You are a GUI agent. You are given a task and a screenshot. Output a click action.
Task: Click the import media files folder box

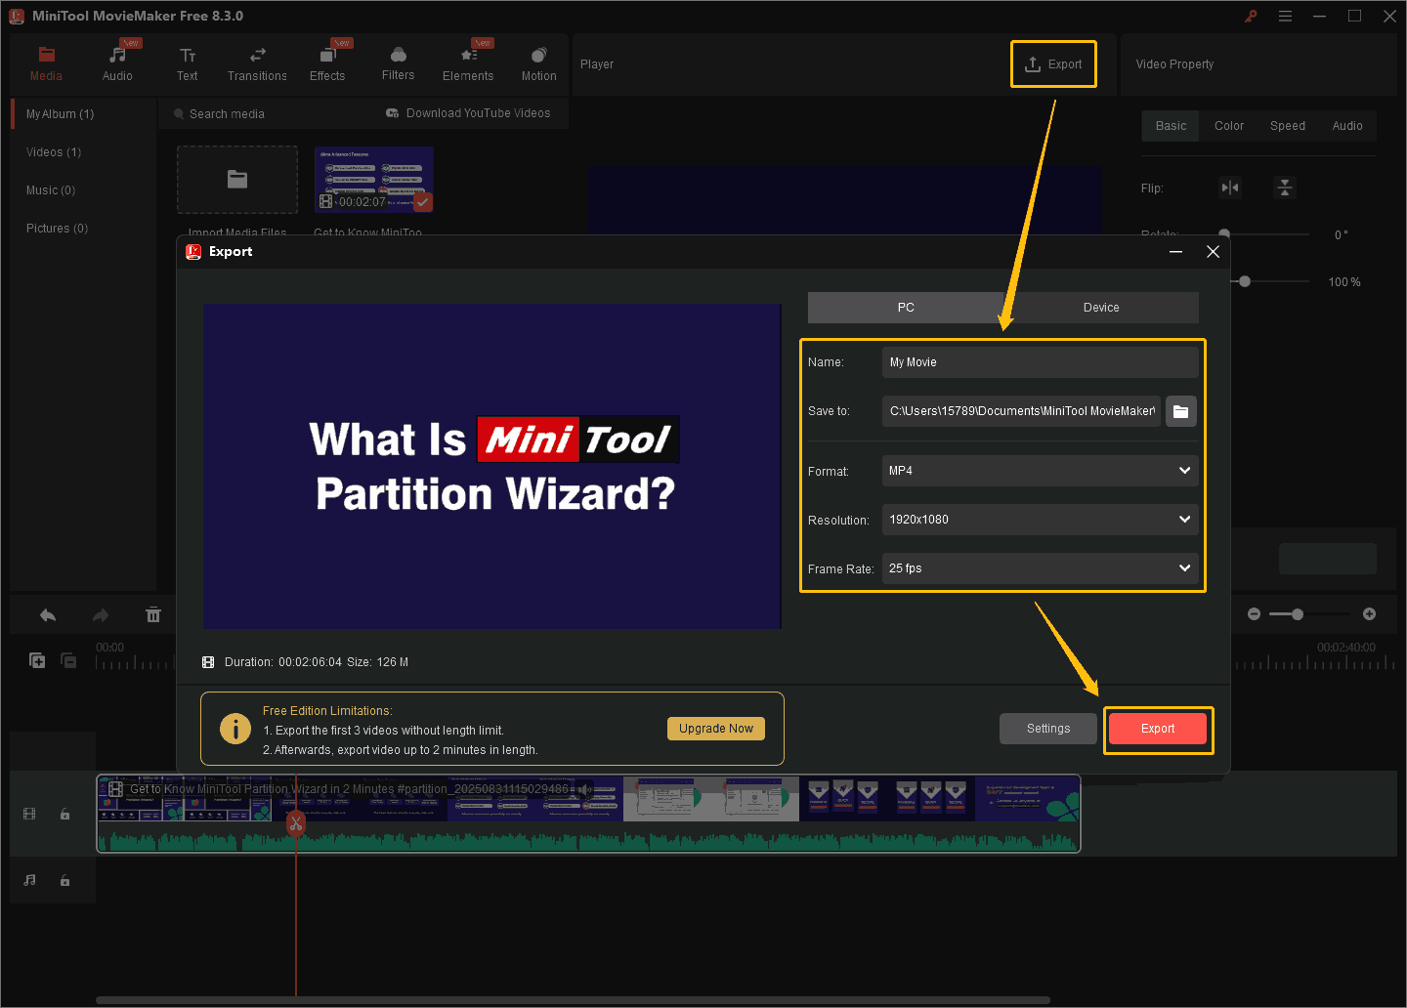coord(237,180)
